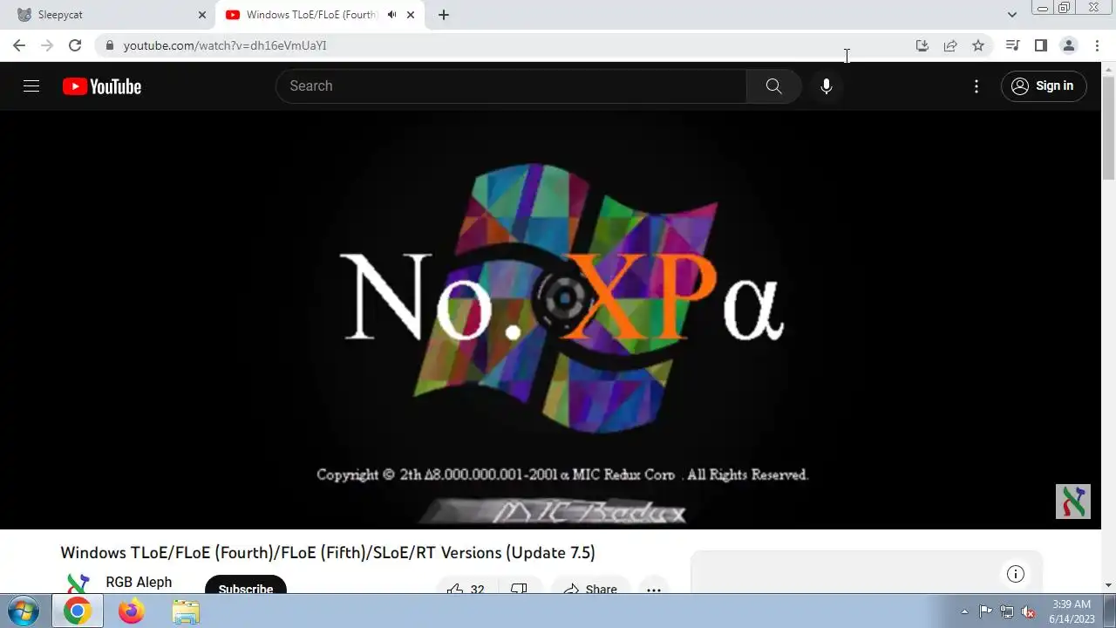The width and height of the screenshot is (1116, 628).
Task: Open the RGB Aleph channel name link
Action: tap(139, 582)
